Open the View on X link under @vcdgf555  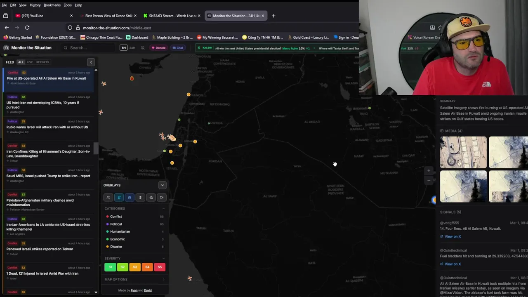[x=450, y=236]
